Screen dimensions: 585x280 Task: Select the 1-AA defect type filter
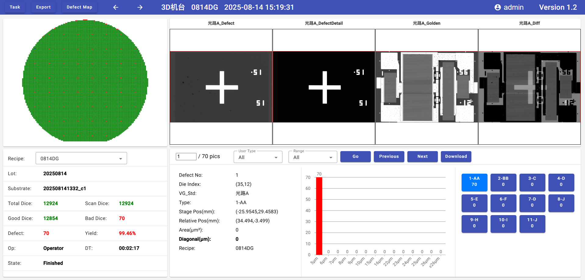474,182
